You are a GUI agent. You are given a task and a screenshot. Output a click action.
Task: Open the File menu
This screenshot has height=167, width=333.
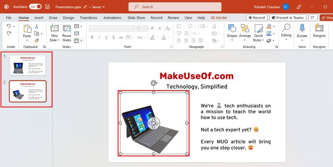click(9, 18)
